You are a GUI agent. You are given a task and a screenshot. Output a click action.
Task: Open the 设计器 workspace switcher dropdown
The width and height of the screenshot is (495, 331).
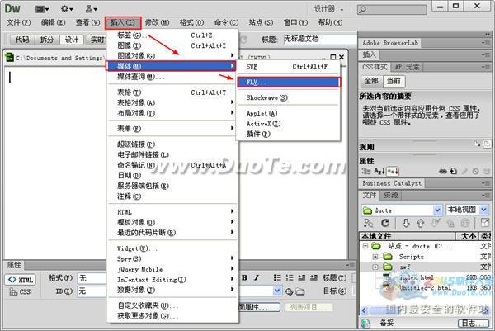pos(328,9)
